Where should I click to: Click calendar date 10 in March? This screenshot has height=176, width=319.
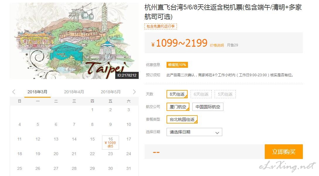point(129,125)
